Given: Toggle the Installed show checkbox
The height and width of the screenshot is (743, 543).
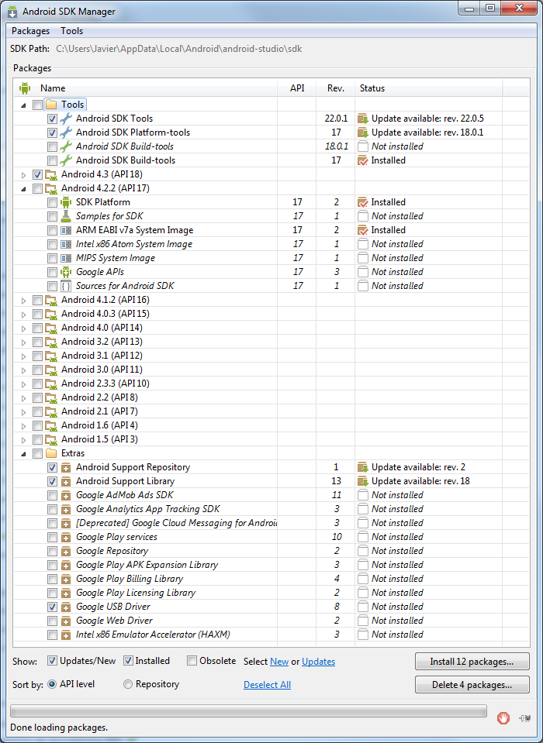Looking at the screenshot, I should click(128, 661).
